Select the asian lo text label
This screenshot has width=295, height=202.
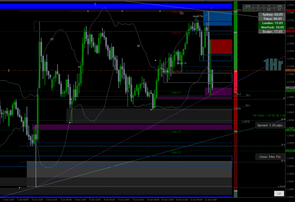182,63
